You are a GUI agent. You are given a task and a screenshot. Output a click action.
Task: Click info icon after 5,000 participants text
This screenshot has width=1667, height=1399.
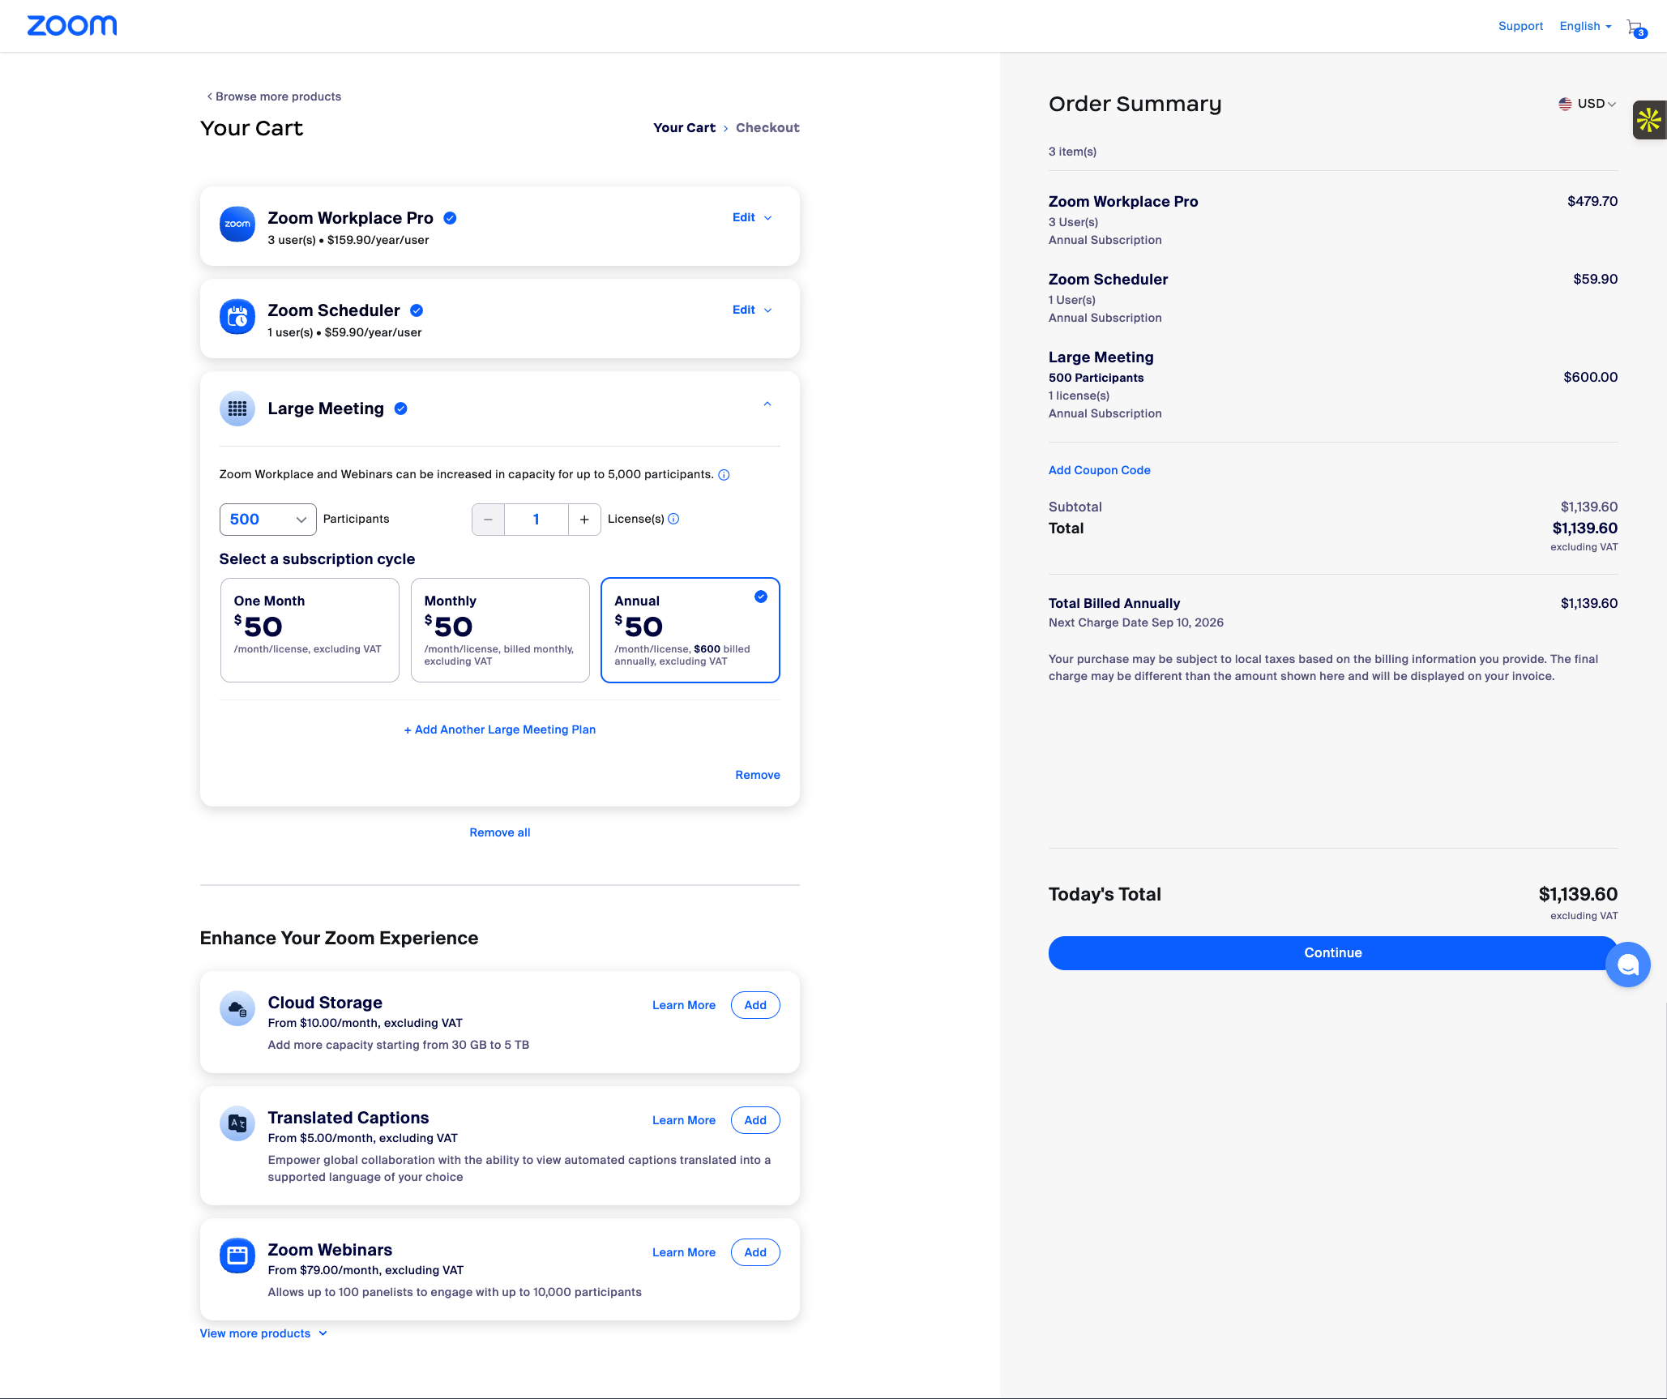pos(725,475)
